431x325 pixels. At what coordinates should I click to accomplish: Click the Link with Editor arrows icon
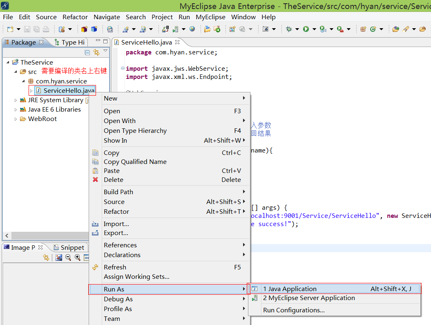(96, 52)
